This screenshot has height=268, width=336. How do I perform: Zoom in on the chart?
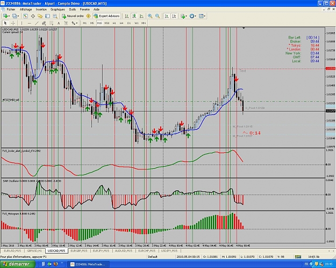point(150,16)
